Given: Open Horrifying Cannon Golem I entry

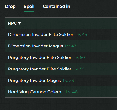Looking at the screenshot, I should [x=36, y=92].
